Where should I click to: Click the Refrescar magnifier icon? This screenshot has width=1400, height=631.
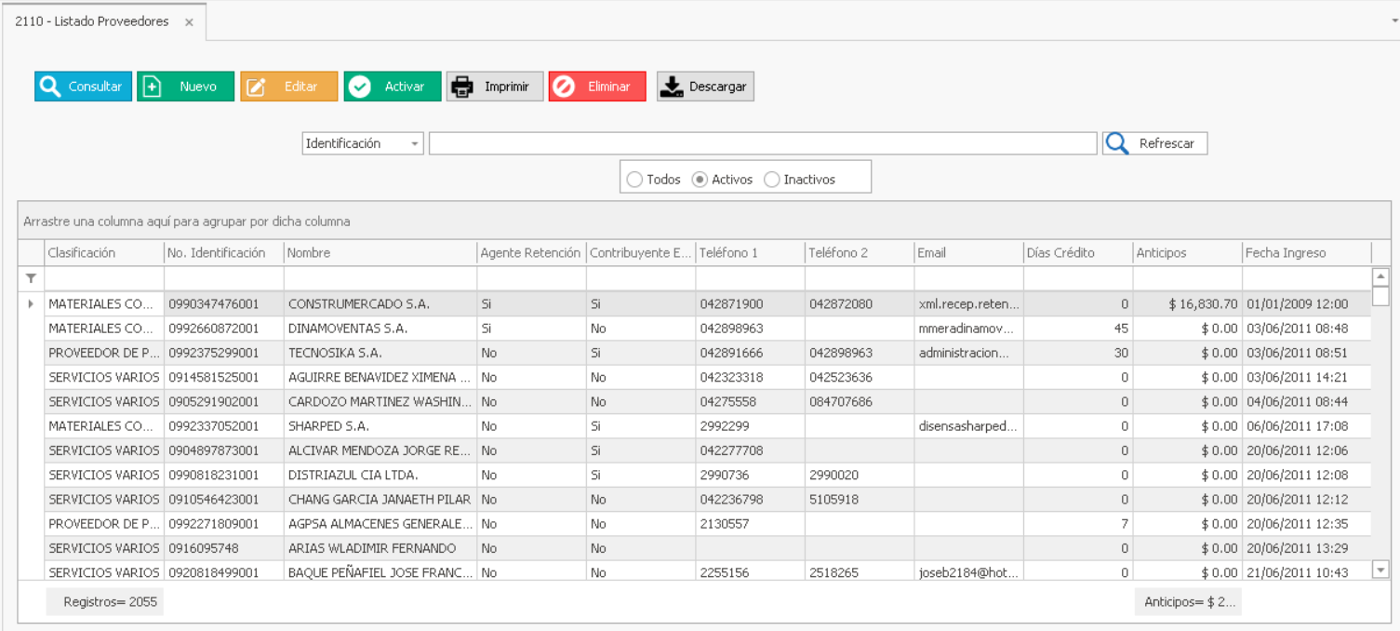[x=1117, y=143]
